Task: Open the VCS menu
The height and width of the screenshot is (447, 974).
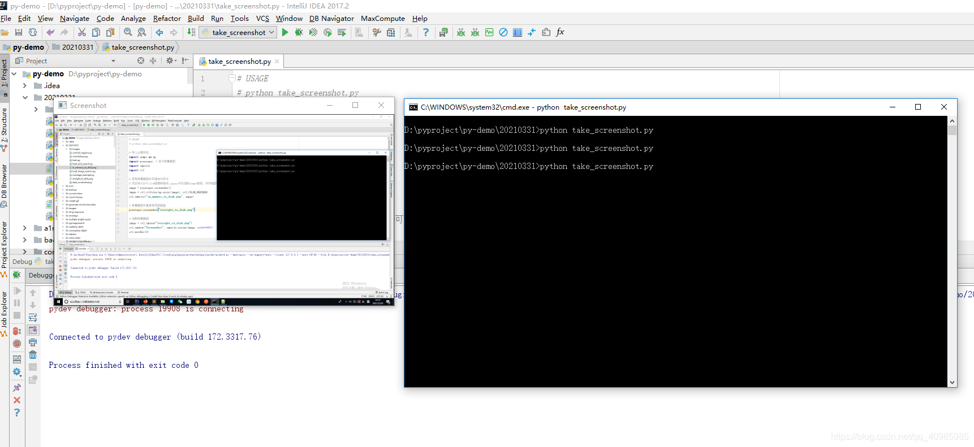Action: tap(262, 19)
